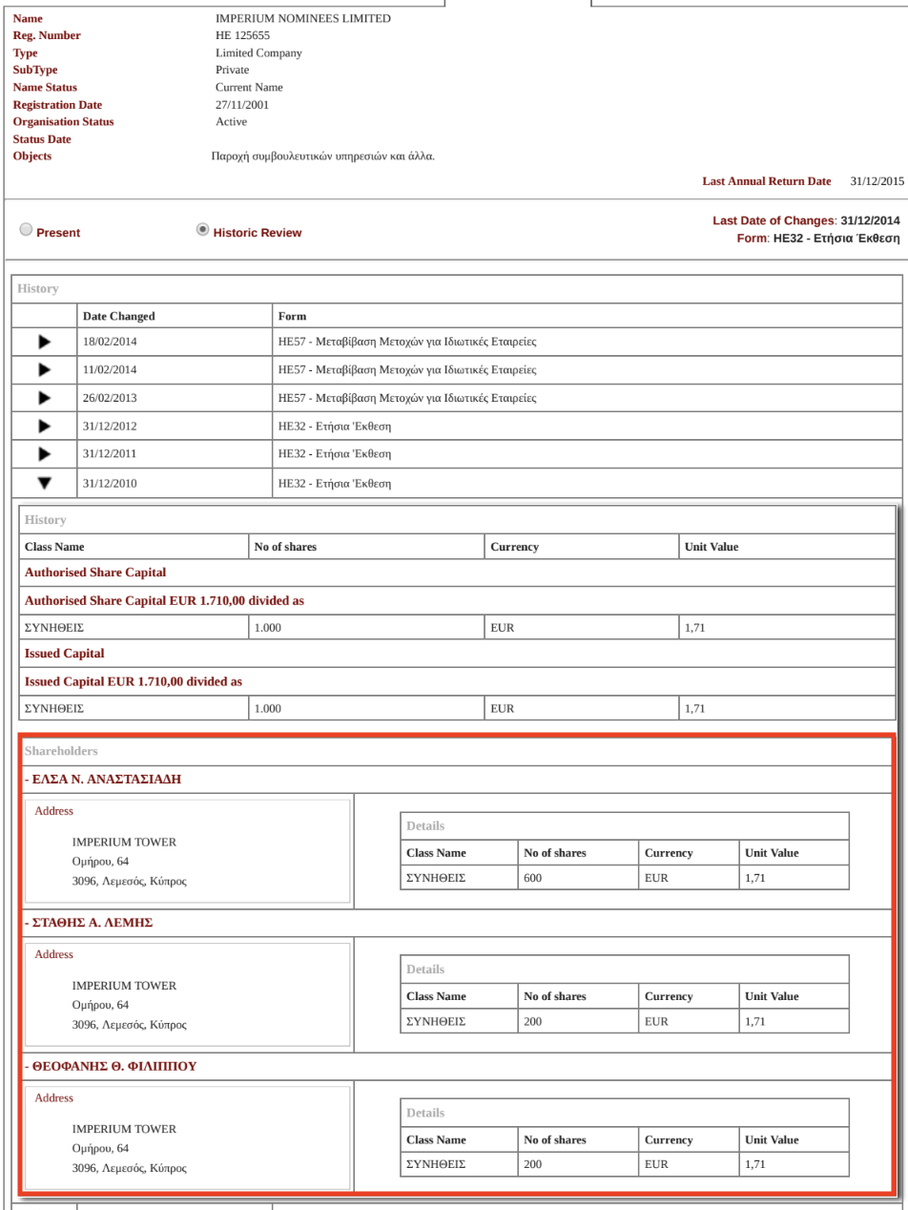Click the Form column header in History
Viewport: 908px width, 1210px height.
pyautogui.click(x=292, y=317)
